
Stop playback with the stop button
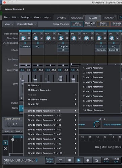69,160
